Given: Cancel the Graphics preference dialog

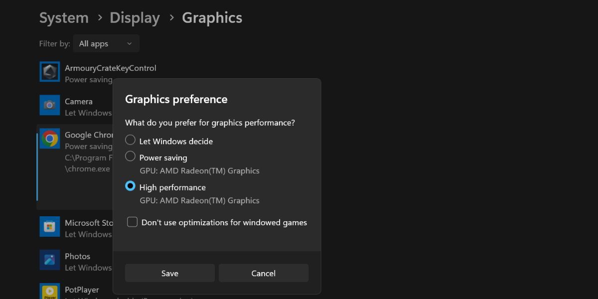Looking at the screenshot, I should 263,273.
